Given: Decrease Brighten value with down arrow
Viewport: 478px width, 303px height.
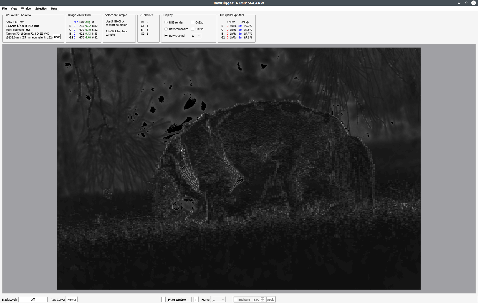Looking at the screenshot, I should [263, 301].
